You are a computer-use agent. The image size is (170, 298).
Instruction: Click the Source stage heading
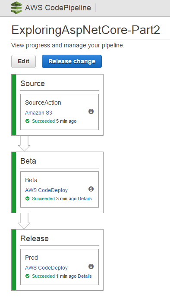tap(32, 84)
